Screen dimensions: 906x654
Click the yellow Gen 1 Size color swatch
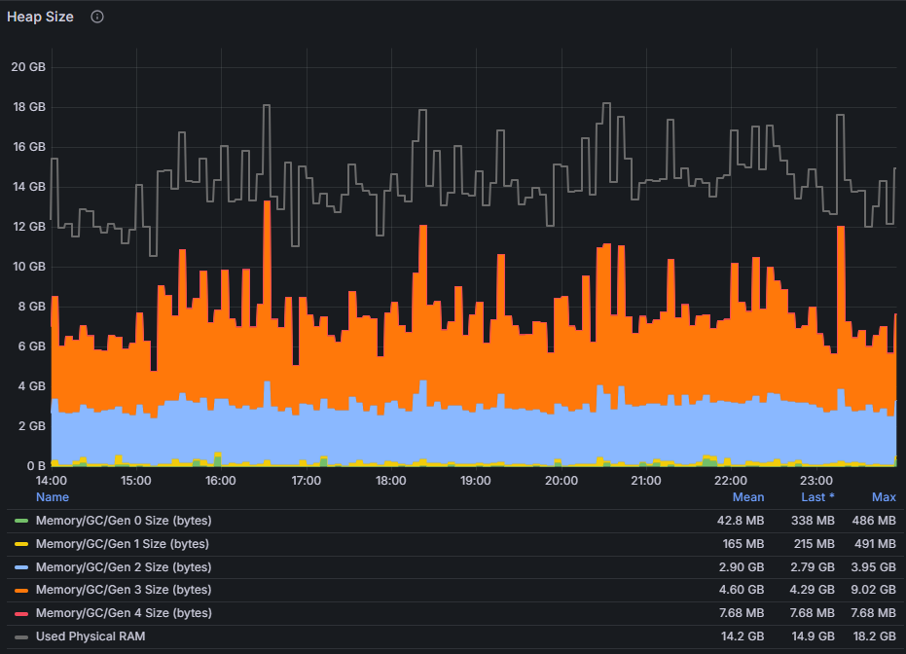(x=21, y=544)
